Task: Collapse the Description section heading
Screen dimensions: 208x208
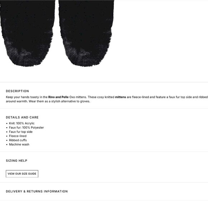Action: [17, 91]
